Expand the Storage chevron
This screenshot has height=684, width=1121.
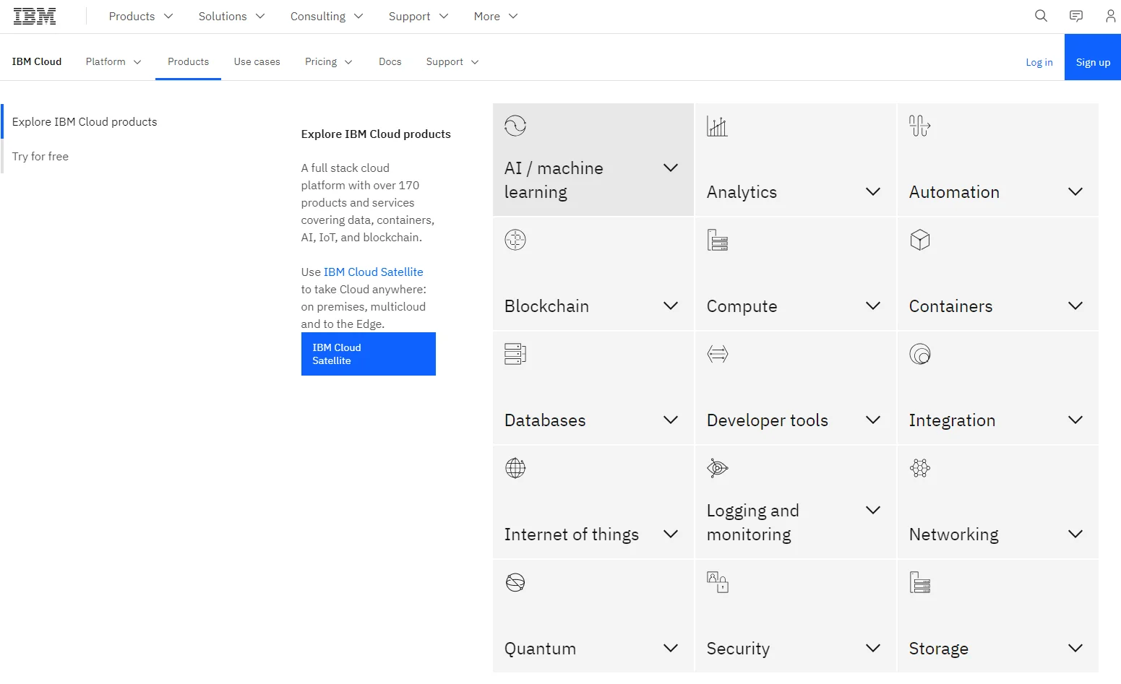[1075, 648]
